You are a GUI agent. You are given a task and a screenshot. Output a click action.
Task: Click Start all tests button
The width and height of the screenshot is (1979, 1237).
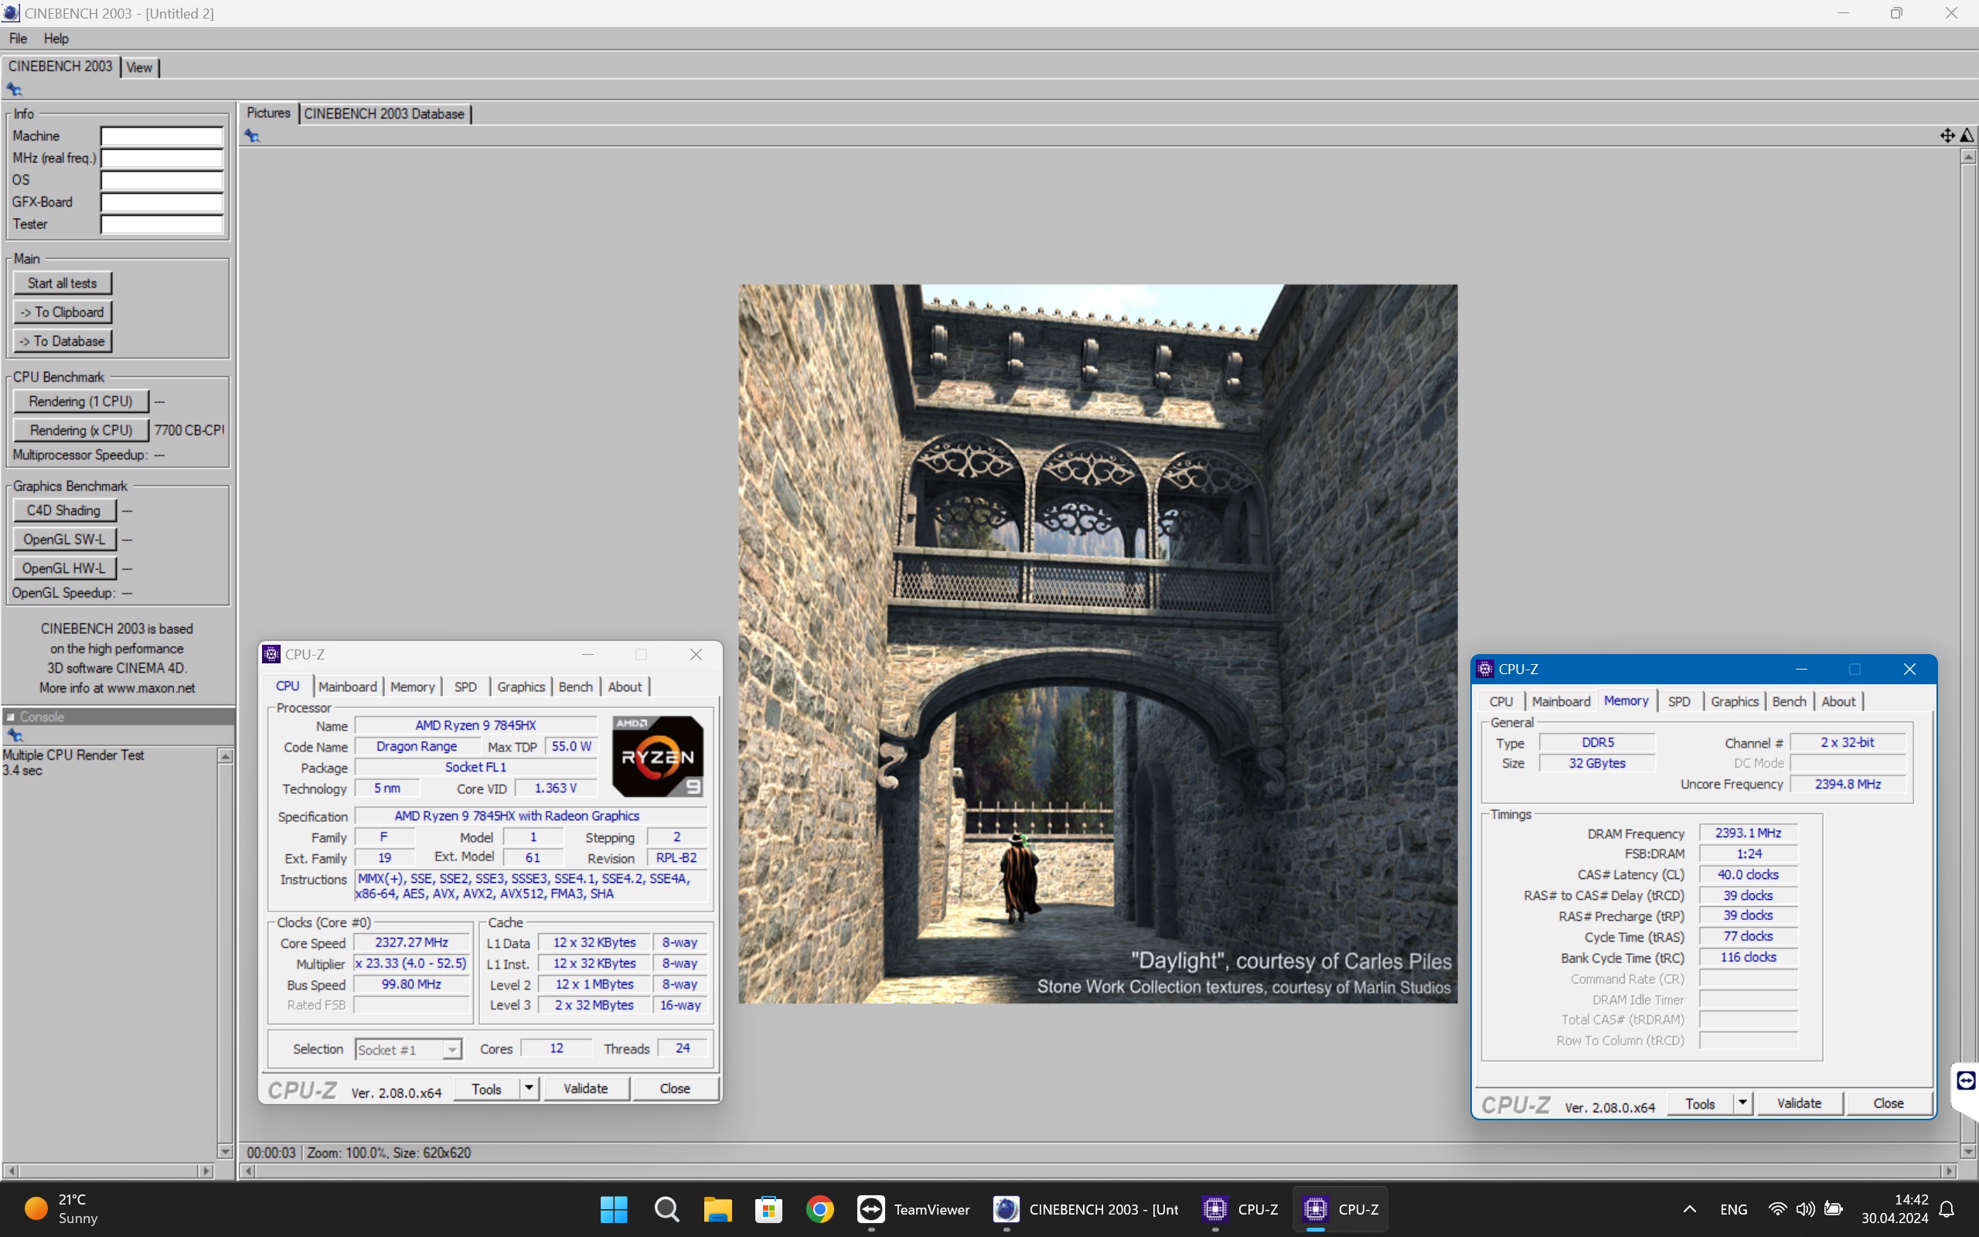point(62,283)
